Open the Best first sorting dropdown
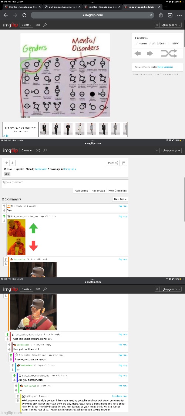 click(120, 199)
